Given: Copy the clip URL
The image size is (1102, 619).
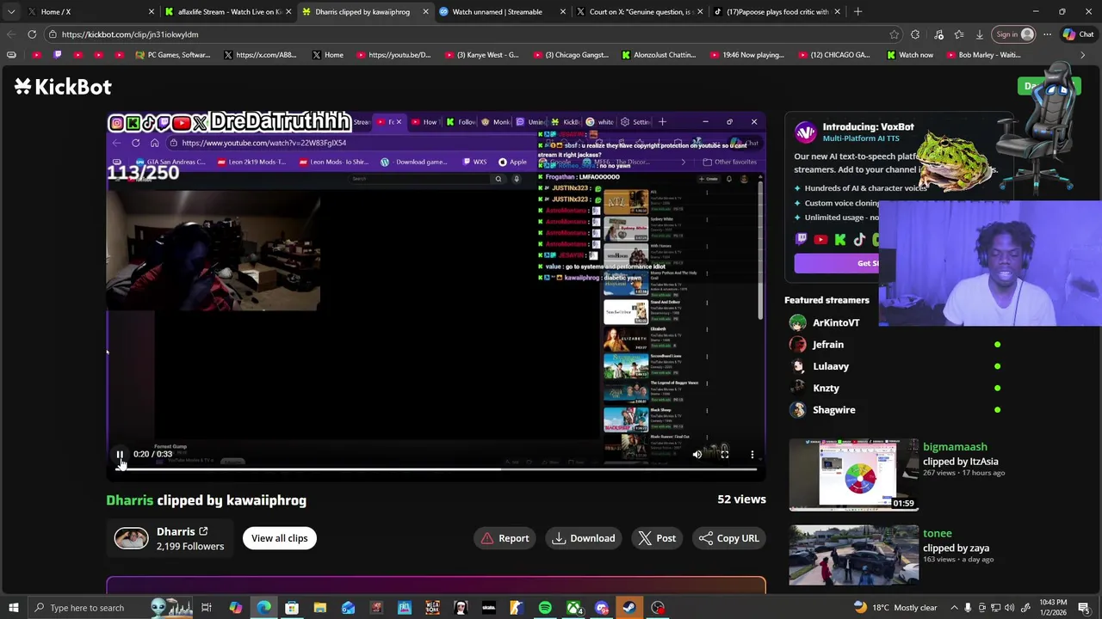Looking at the screenshot, I should (x=729, y=538).
